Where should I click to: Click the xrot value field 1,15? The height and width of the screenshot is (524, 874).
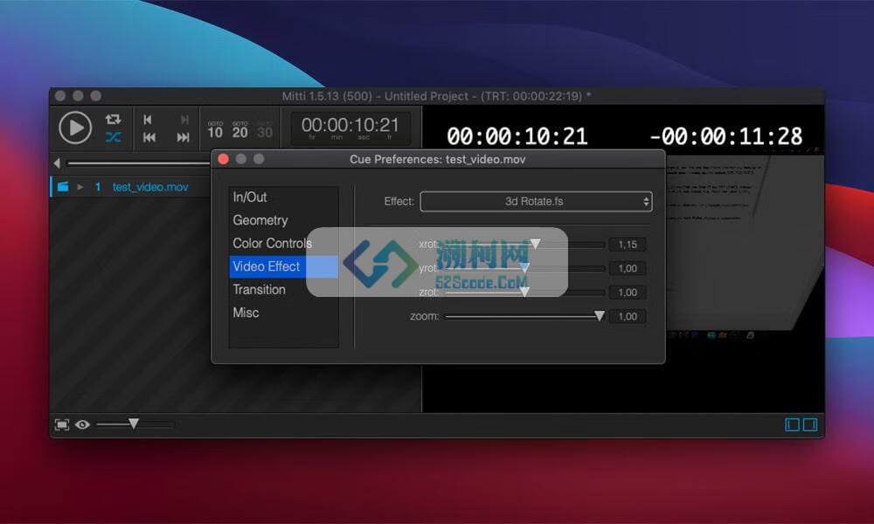[628, 245]
